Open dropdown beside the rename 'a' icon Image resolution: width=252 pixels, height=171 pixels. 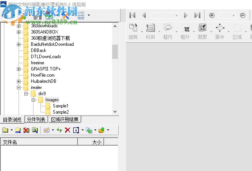click(x=82, y=130)
